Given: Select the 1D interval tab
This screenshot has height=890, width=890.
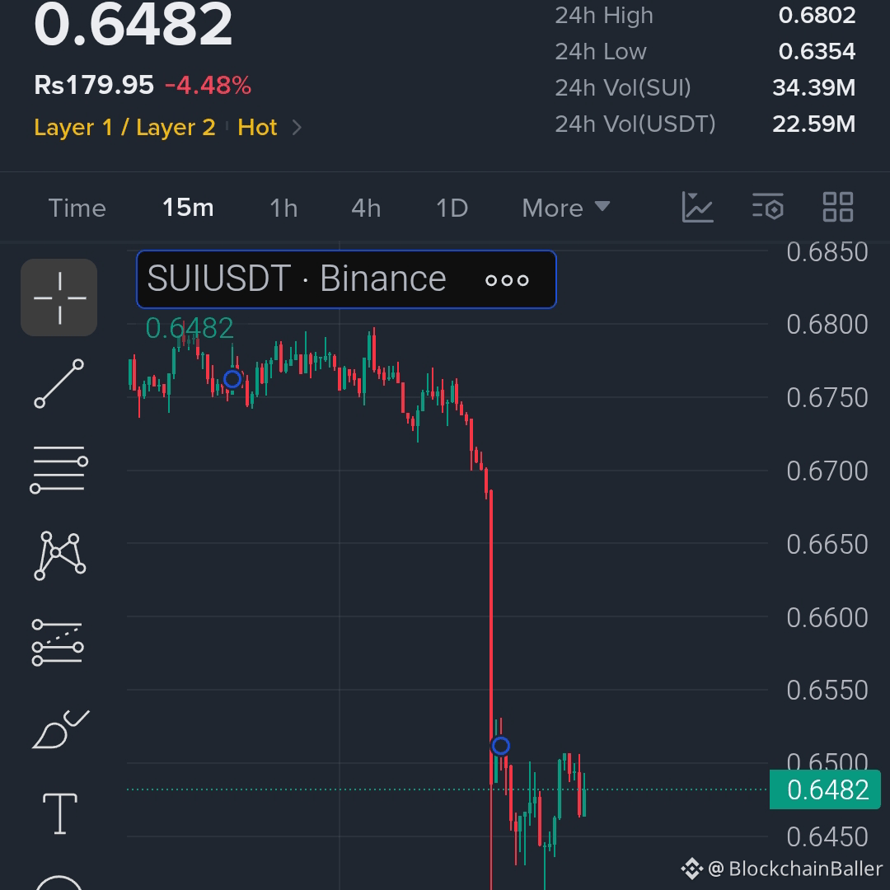Looking at the screenshot, I should [452, 208].
